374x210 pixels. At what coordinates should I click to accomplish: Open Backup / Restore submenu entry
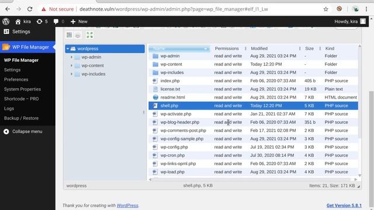(x=21, y=118)
